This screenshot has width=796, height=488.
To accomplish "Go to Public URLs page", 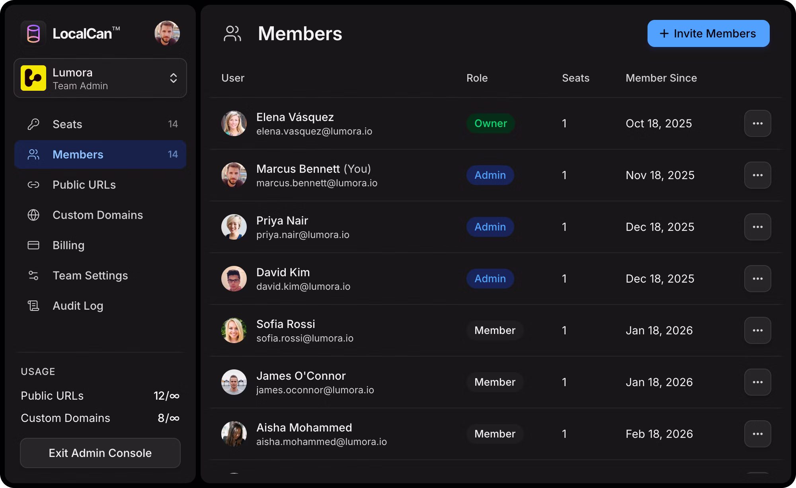I will [100, 185].
